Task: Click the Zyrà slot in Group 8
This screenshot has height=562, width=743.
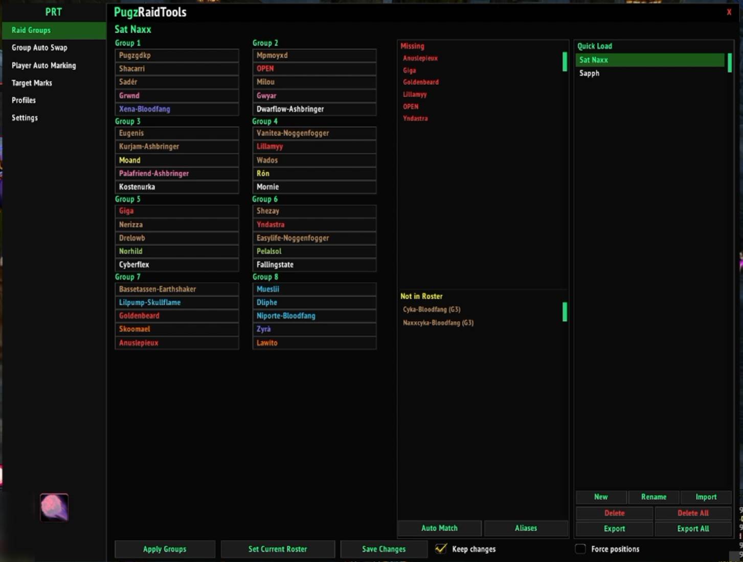Action: click(314, 329)
